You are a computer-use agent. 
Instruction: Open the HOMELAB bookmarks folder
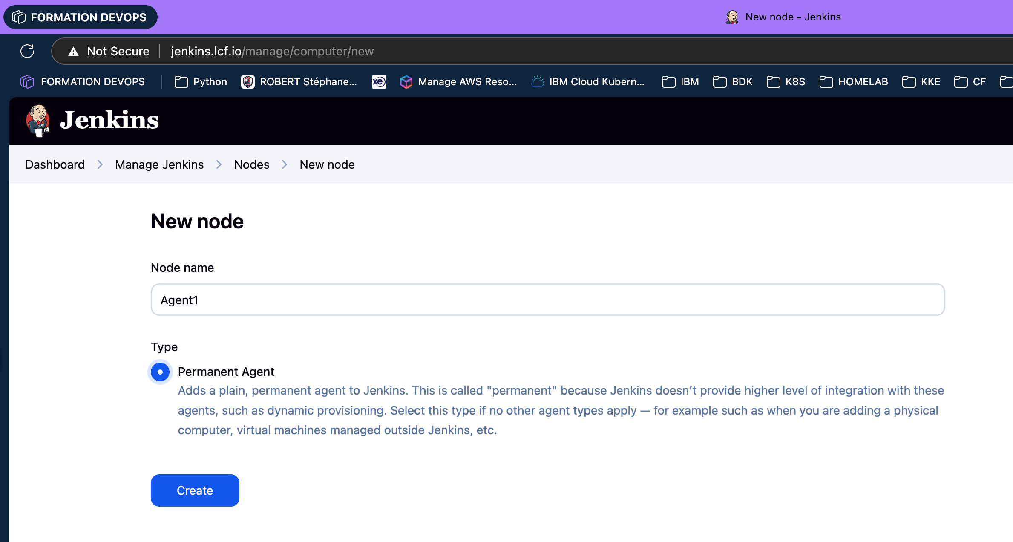(x=854, y=82)
